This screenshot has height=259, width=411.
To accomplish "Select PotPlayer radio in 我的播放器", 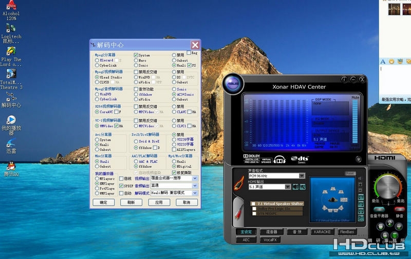I will [97, 188].
